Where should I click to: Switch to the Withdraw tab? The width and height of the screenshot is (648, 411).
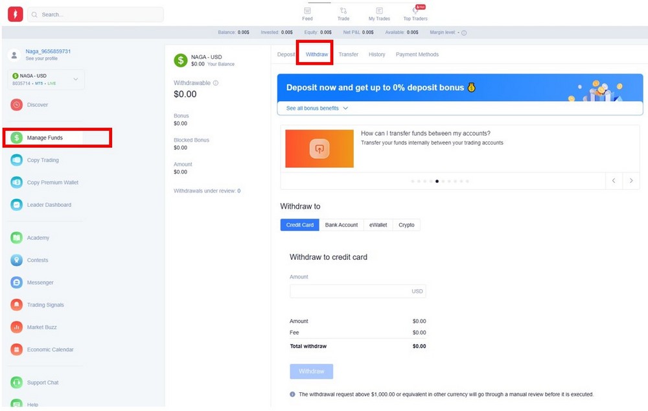317,54
